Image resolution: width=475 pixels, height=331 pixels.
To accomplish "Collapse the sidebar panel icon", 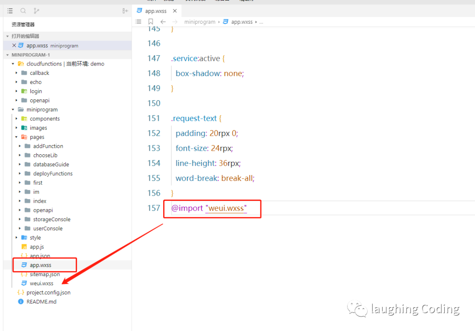I will coord(125,11).
